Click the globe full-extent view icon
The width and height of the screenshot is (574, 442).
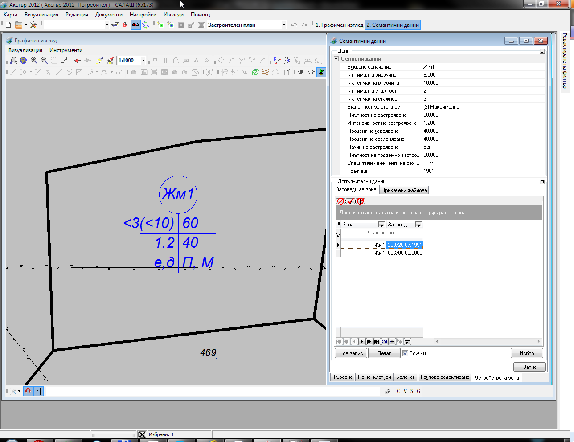(24, 61)
